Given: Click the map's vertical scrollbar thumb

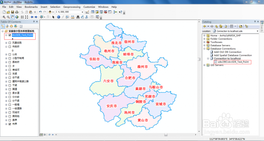Looking at the screenshot, I should [x=199, y=59].
